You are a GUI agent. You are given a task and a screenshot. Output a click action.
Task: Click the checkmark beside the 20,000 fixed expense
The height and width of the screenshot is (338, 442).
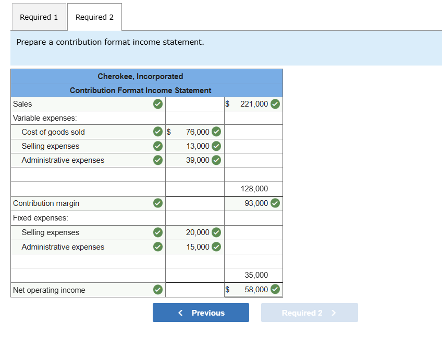coord(216,232)
